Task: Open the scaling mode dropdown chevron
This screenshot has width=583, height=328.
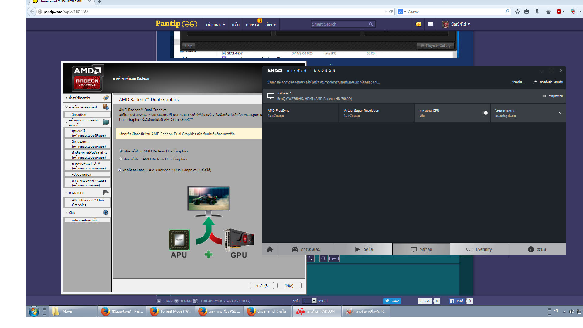Action: [561, 113]
